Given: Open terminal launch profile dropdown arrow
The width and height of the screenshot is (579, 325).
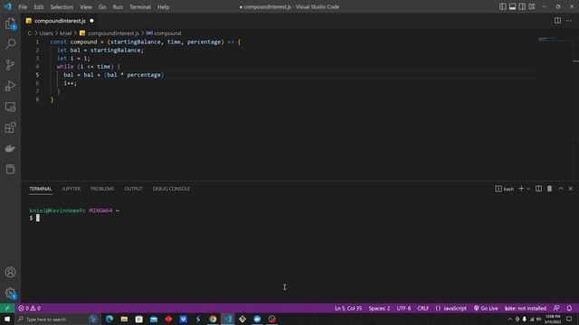Looking at the screenshot, I should point(528,189).
